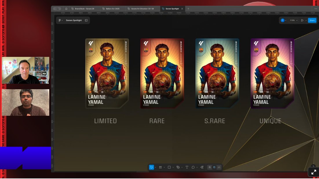319x179 pixels.
Task: Click the S.RARE label text
Action: point(215,121)
